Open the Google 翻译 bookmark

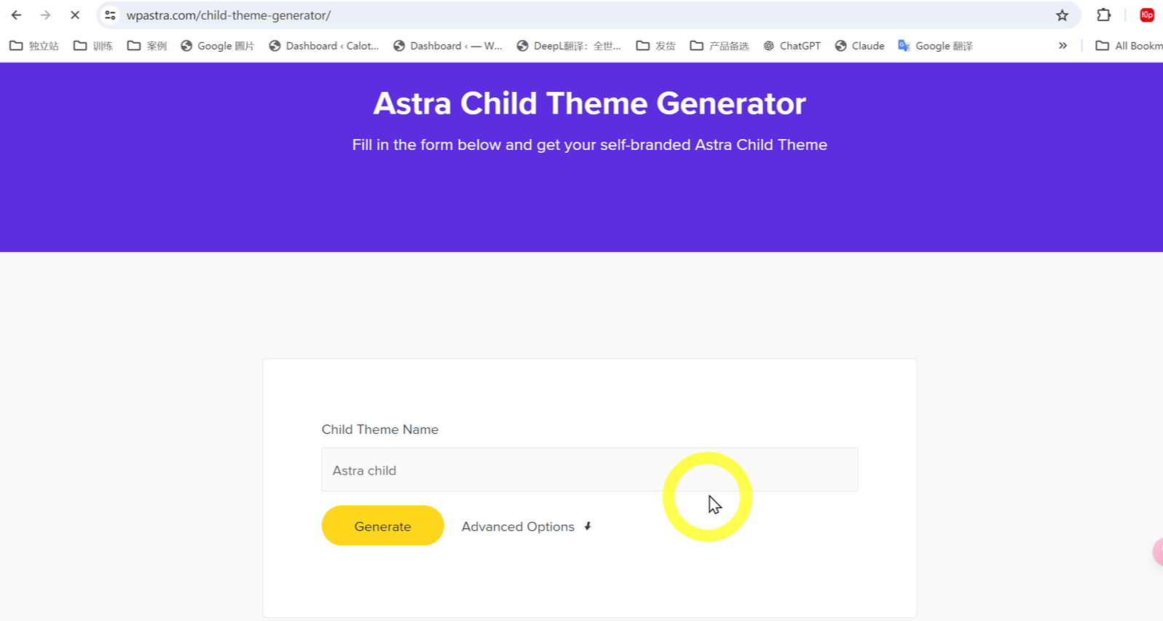tap(936, 46)
